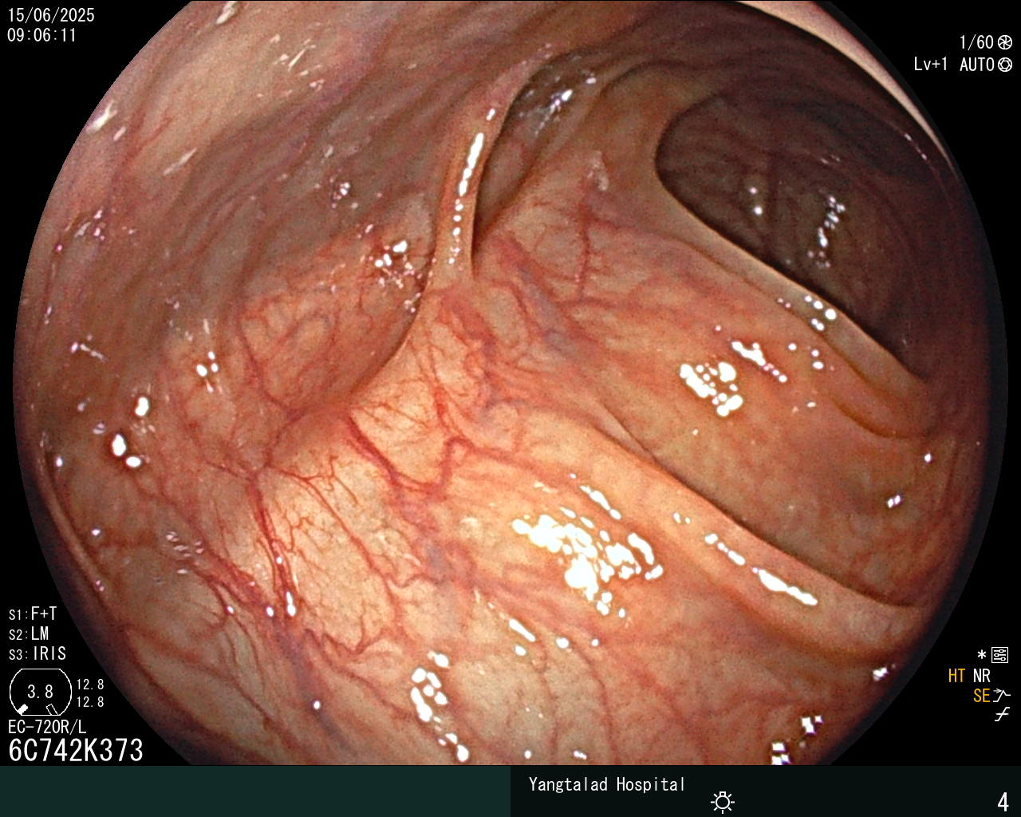Click the endoscopic colon image view
Viewport: 1021px width, 817px height.
click(510, 383)
